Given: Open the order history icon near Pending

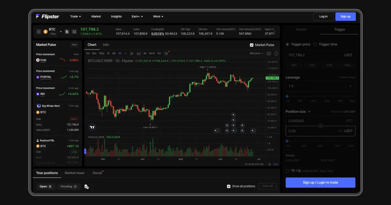Looking at the screenshot, I should click(86, 186).
